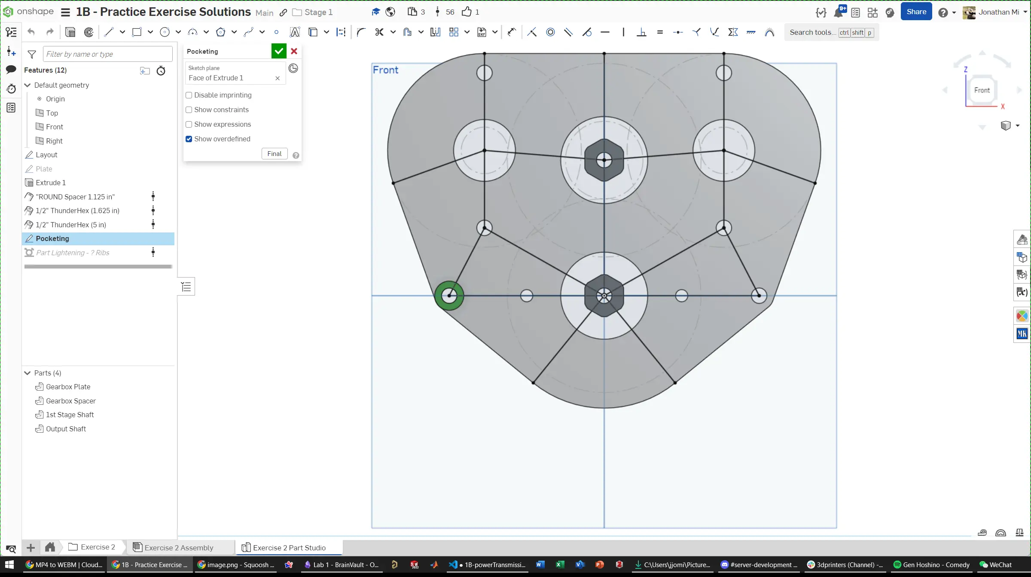This screenshot has width=1031, height=577.
Task: Select the Trim tool
Action: [x=379, y=32]
